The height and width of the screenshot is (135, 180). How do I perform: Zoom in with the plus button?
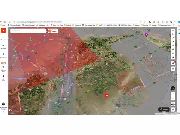pos(173,94)
